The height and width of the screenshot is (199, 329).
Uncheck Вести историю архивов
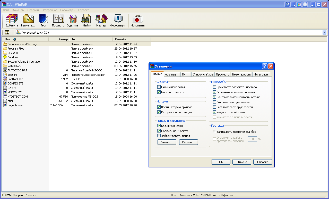click(159, 107)
